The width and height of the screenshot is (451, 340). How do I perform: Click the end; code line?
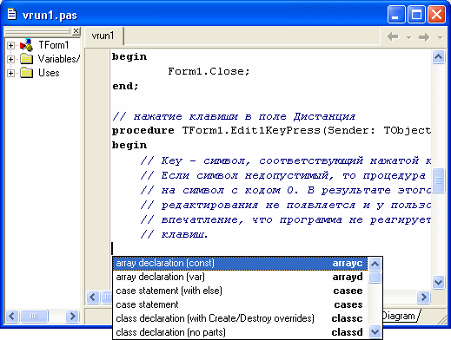(x=125, y=86)
